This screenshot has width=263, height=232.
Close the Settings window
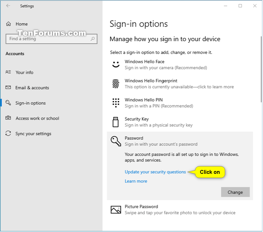click(x=255, y=6)
